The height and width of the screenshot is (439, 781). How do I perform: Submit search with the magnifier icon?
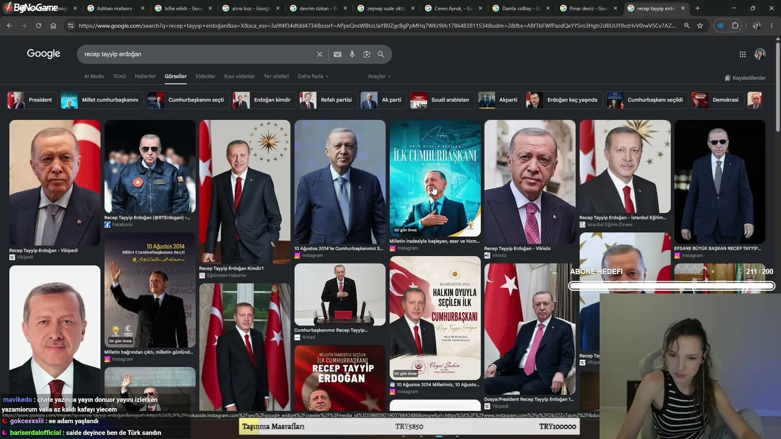coord(381,54)
